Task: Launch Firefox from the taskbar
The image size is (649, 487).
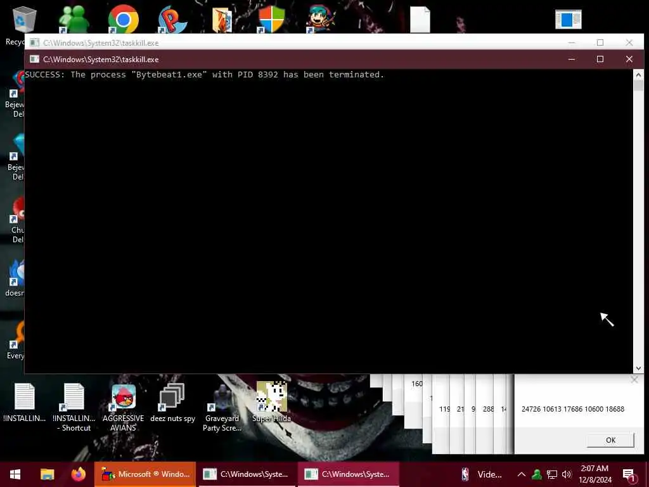Action: point(78,474)
